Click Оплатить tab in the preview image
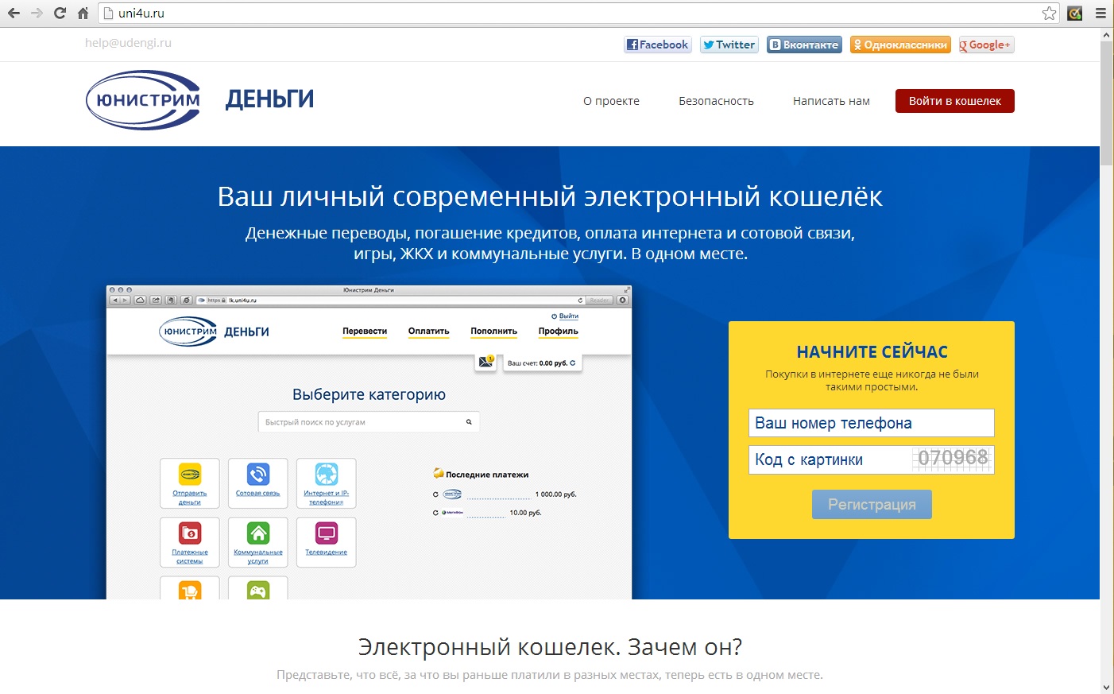 429,331
